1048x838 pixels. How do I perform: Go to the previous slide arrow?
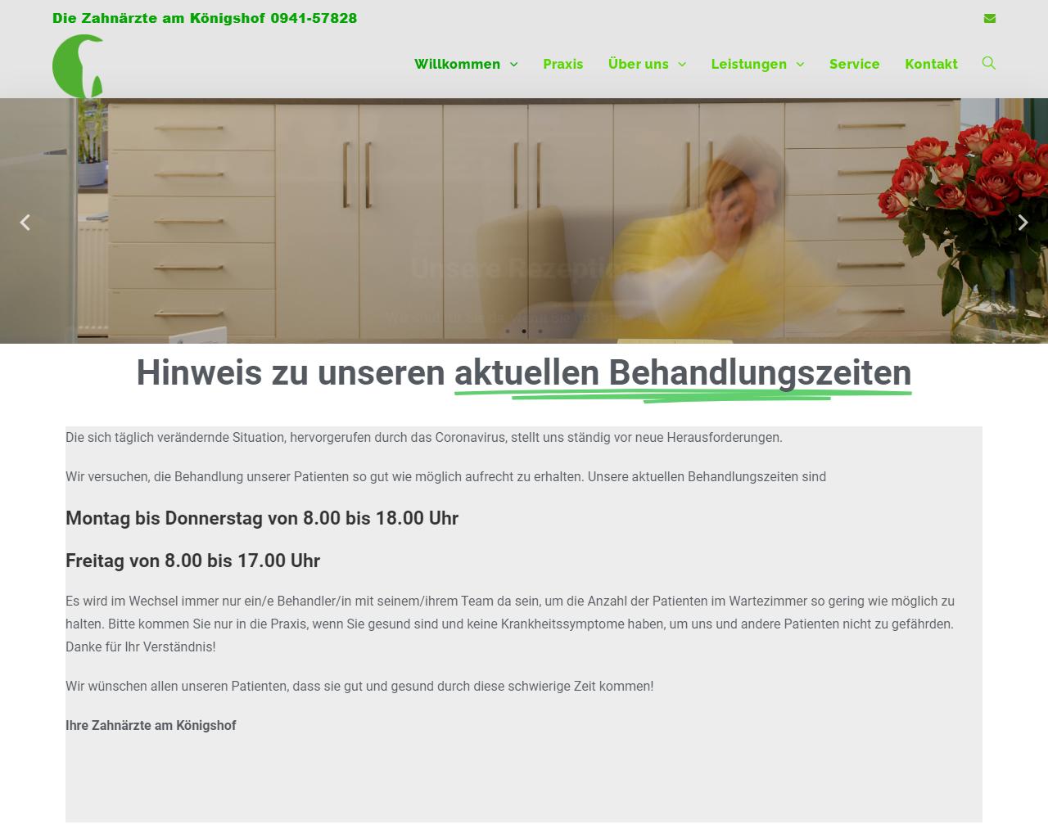[25, 223]
